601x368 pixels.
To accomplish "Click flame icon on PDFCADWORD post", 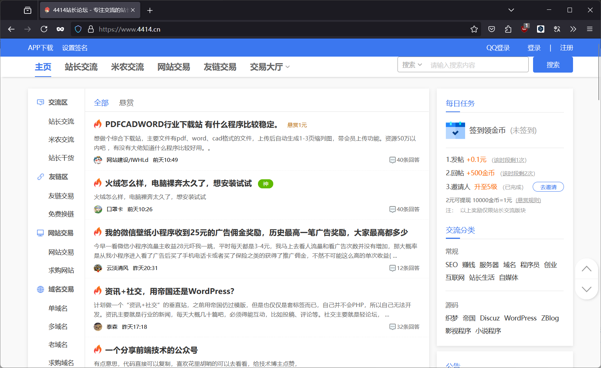I will coord(98,124).
